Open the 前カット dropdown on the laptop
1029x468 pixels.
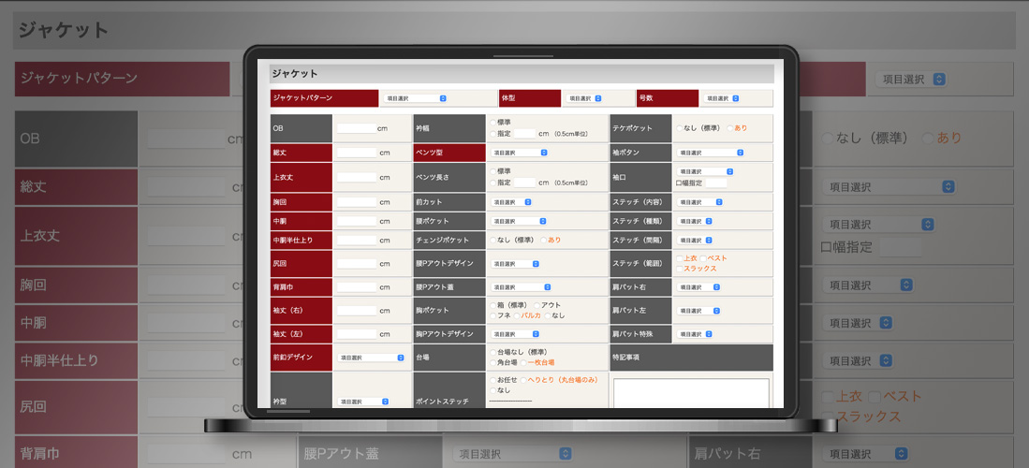(511, 202)
